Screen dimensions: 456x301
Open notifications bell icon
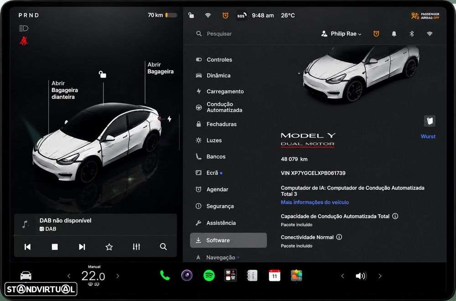[x=394, y=34]
